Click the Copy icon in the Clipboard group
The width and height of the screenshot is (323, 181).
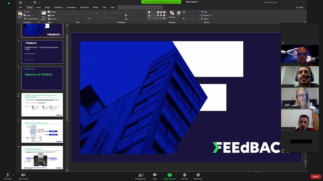pos(25,15)
